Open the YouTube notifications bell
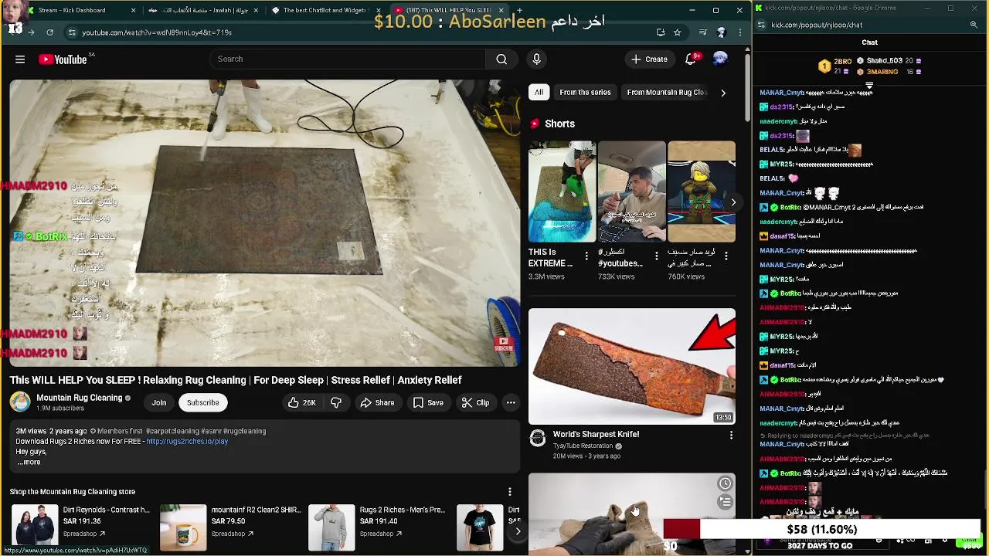The height and width of the screenshot is (556, 989). click(x=692, y=59)
